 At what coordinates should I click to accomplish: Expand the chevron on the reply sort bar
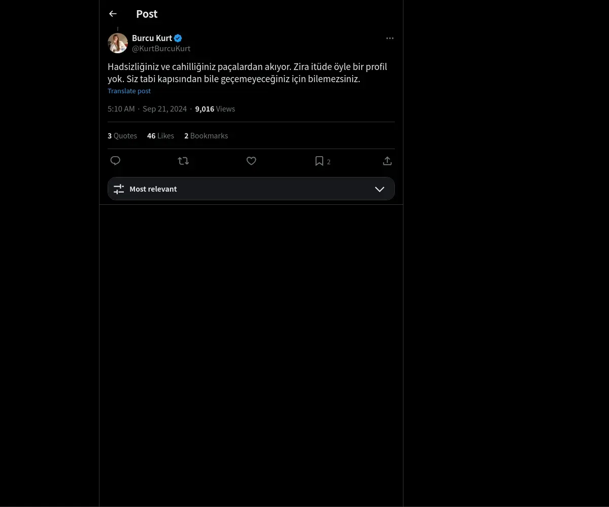point(379,189)
